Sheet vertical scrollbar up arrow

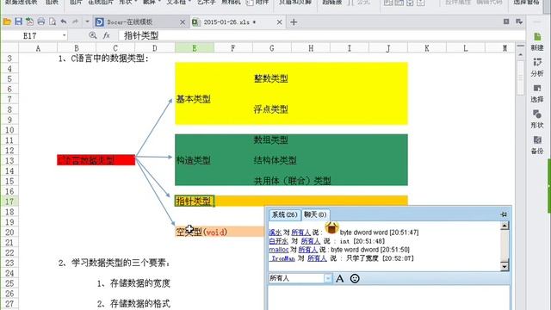pyautogui.click(x=520, y=55)
